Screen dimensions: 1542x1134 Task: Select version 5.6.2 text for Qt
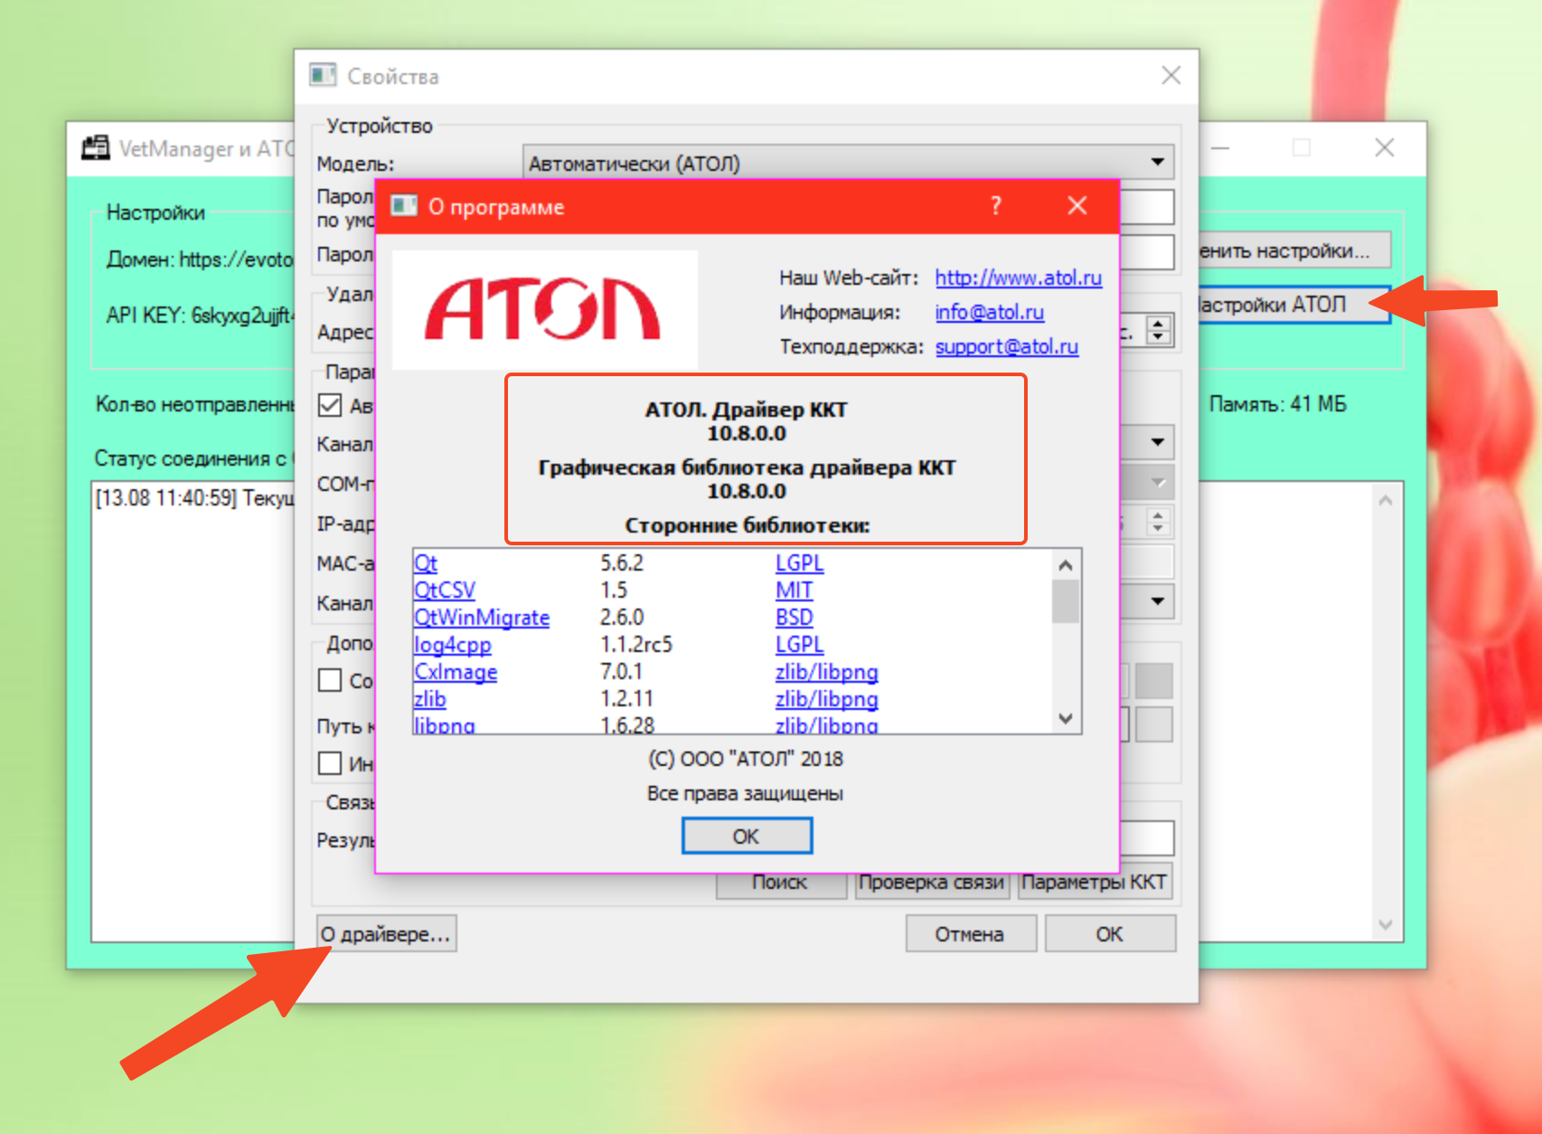click(622, 563)
